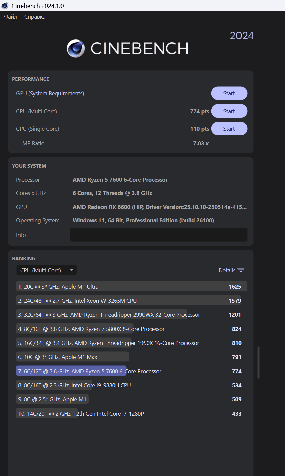Open the Файл menu
This screenshot has height=476, width=285.
(x=10, y=17)
